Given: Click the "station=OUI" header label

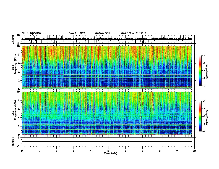Looking at the screenshot, I should 102,33.
